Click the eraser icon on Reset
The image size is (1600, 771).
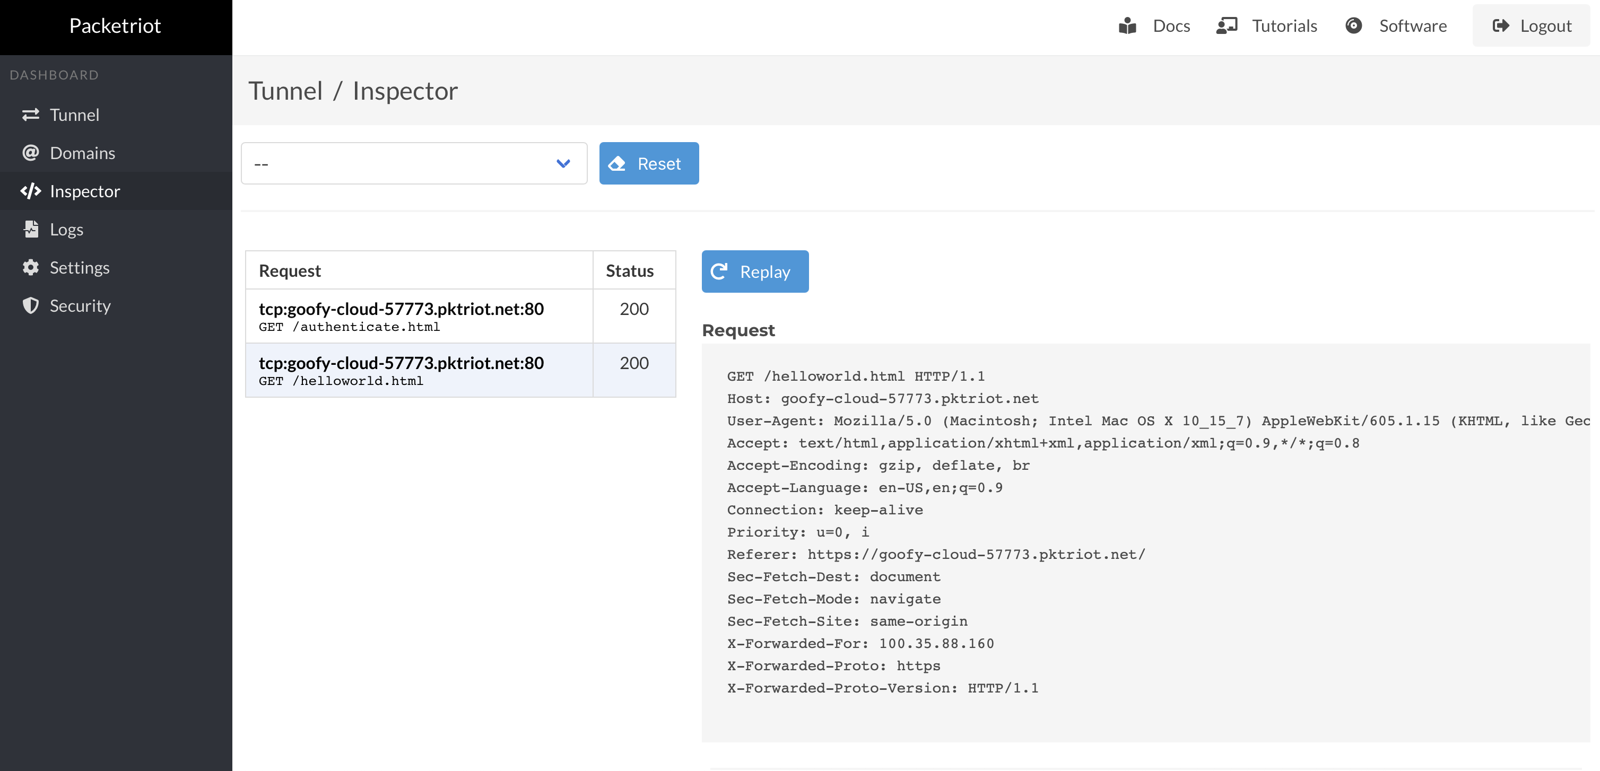617,163
